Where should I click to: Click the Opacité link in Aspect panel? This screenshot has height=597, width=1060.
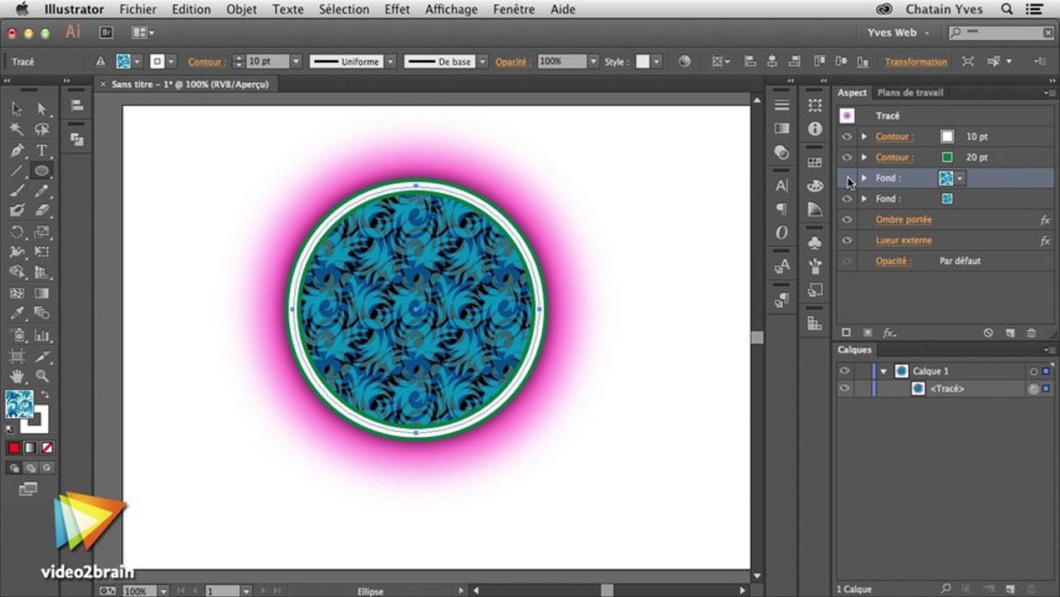click(893, 261)
